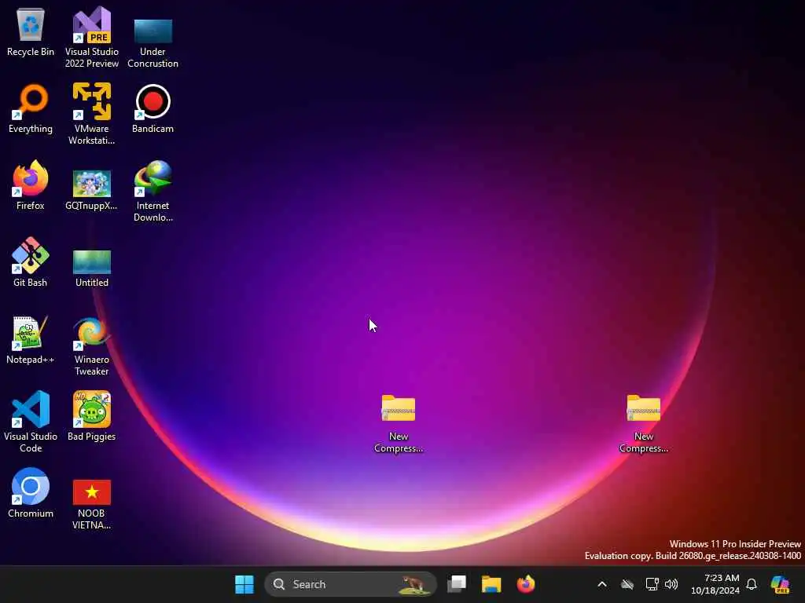Select the Internet Download Manager shortcut

point(153,191)
